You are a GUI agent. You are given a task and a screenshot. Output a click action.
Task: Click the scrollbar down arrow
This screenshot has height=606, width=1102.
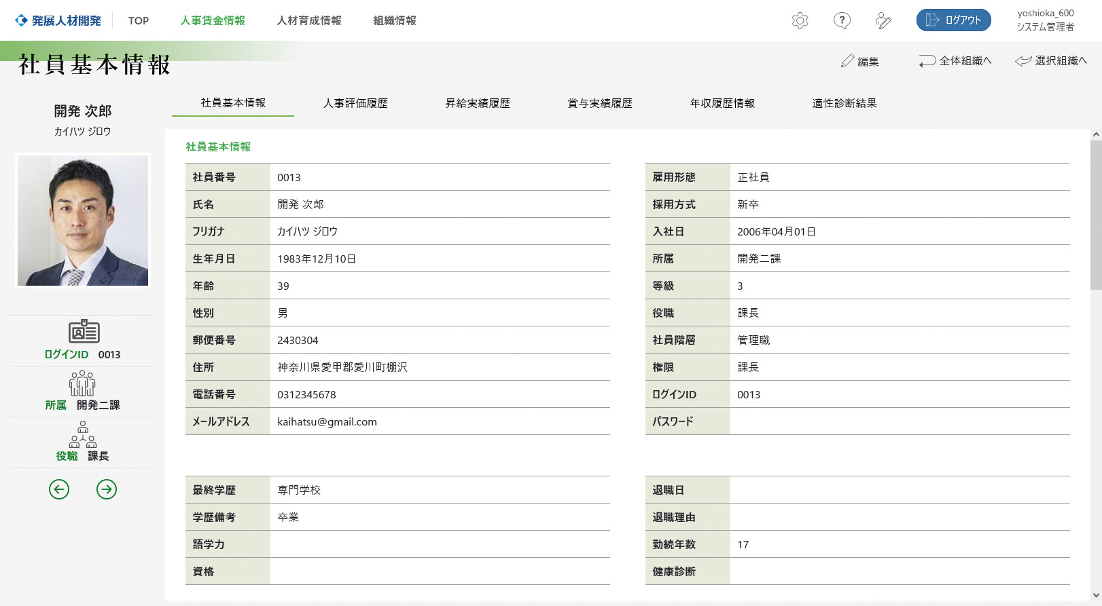[x=1095, y=595]
